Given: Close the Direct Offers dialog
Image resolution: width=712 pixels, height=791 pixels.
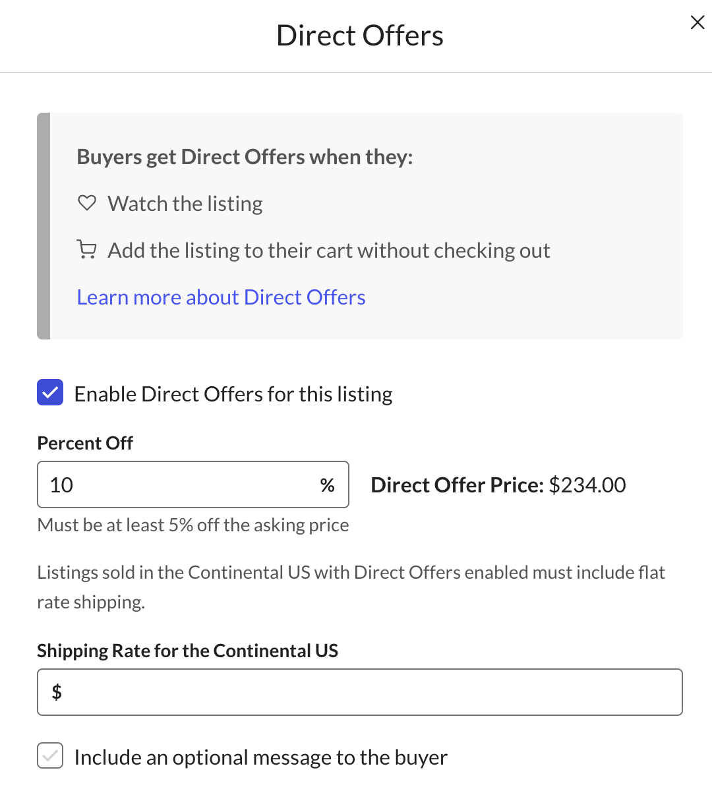Looking at the screenshot, I should click(x=697, y=22).
